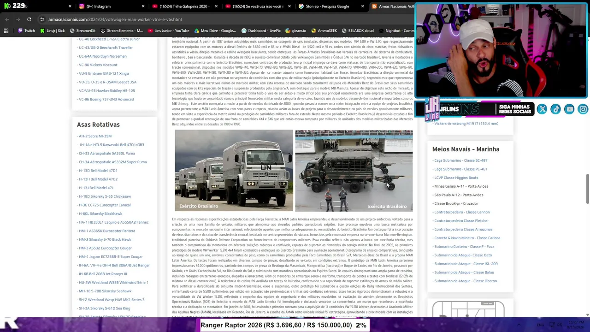Open the VC-90 Vickers Viscount link
This screenshot has height=332, width=590.
(x=98, y=65)
